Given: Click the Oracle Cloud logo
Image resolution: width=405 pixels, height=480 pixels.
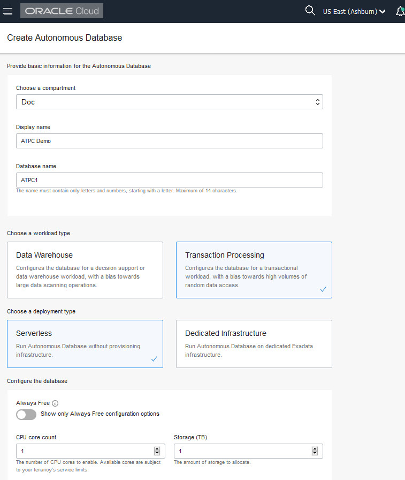Looking at the screenshot, I should 62,11.
